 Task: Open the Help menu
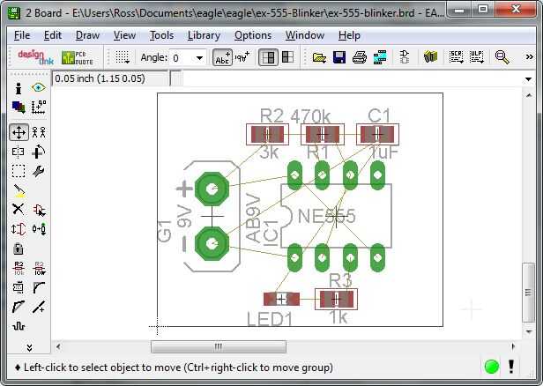point(349,35)
